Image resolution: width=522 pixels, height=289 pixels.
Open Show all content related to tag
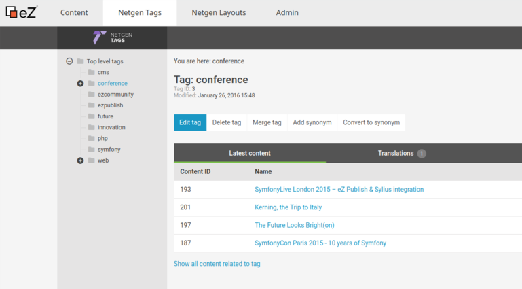click(217, 264)
